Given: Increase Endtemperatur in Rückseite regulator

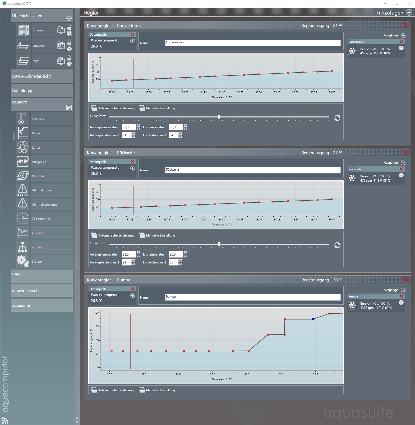Looking at the screenshot, I should pyautogui.click(x=185, y=253).
